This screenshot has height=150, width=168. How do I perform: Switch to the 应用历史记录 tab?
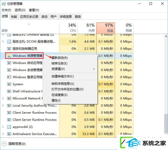[x=29, y=16]
